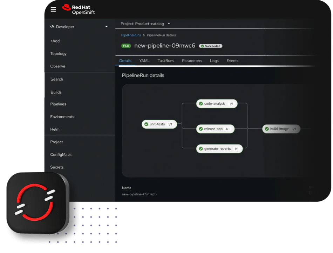Screen dimensions: 333x253
Task: Select the release-app pipeline task
Action: [215, 129]
